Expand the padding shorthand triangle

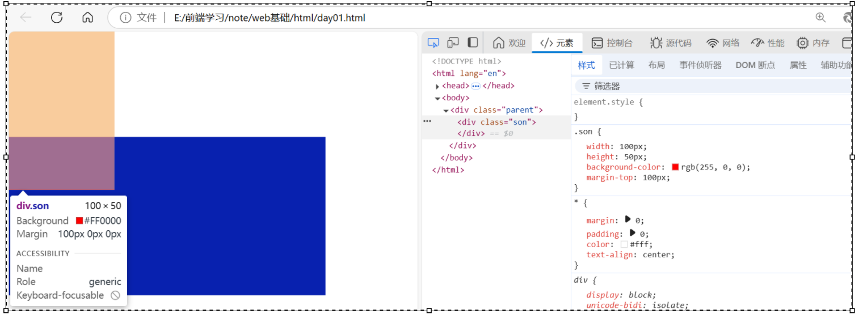coord(633,232)
